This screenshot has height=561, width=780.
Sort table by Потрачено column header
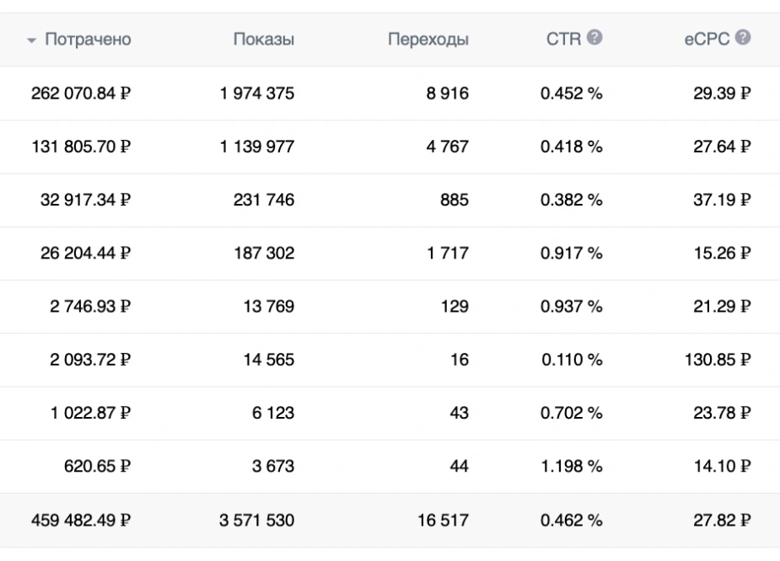tap(88, 40)
